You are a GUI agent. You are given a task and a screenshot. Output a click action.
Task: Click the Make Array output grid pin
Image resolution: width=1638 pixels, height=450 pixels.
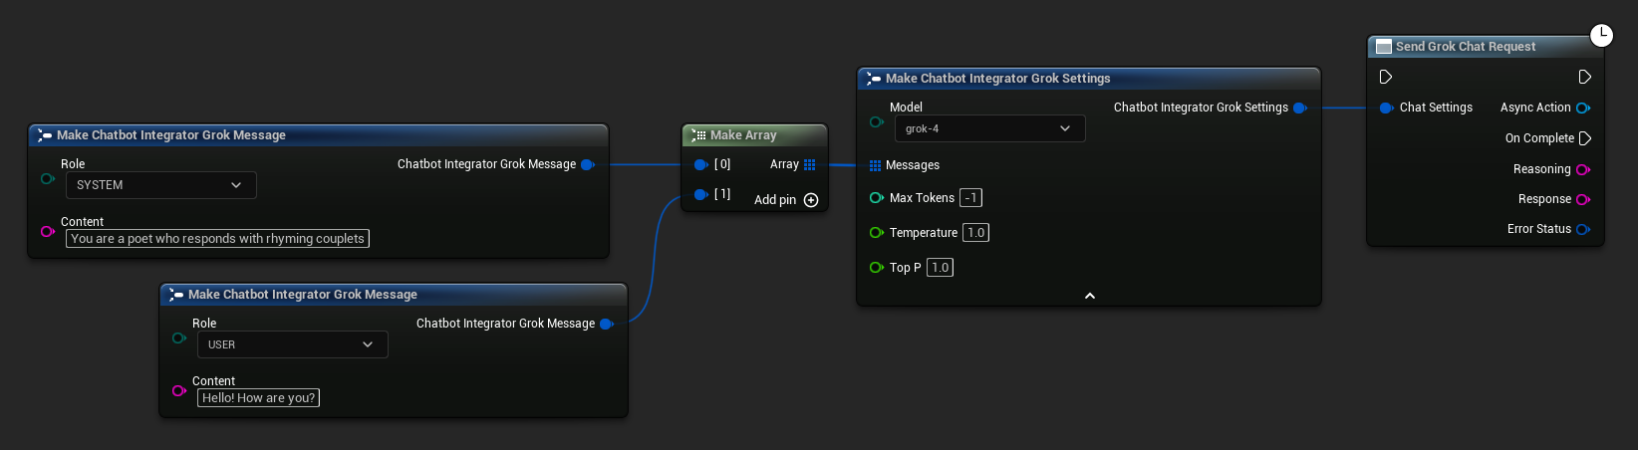click(x=809, y=164)
